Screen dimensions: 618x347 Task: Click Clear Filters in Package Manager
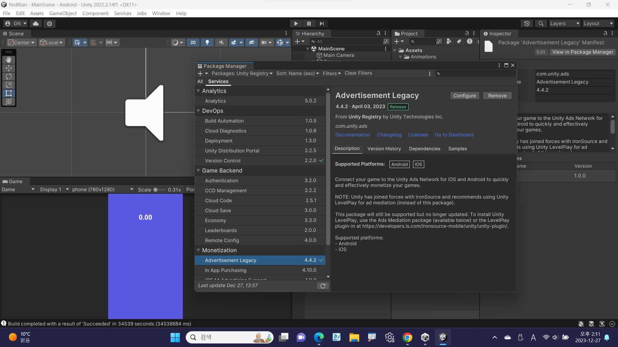pyautogui.click(x=358, y=73)
